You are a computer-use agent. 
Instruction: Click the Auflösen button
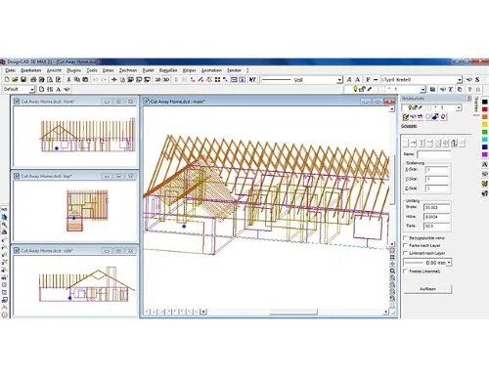427,289
